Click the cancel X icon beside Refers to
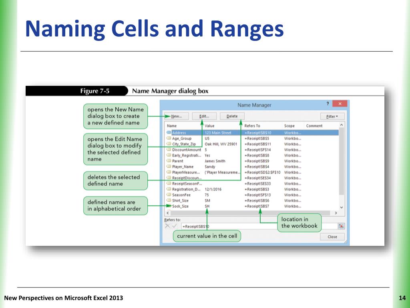This screenshot has height=308, width=410. pos(167,226)
